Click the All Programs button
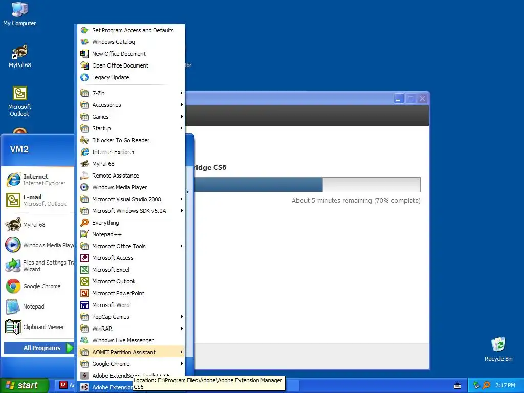 39,348
